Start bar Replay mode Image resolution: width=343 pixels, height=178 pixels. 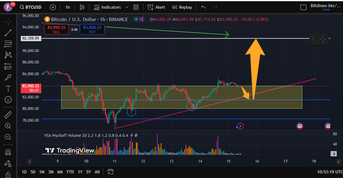coord(182,7)
